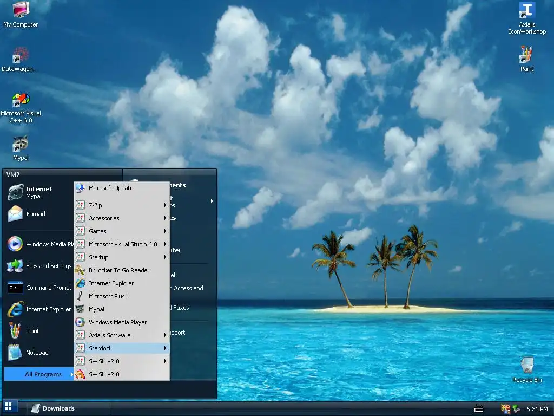This screenshot has width=554, height=416.
Task: Open Files and Settings transfer wizard
Action: click(39, 266)
